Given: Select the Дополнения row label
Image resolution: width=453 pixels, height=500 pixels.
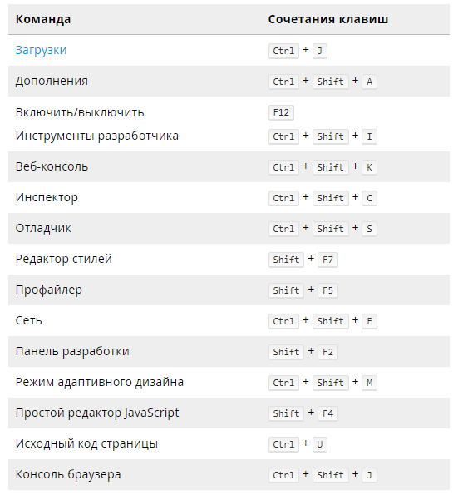Looking at the screenshot, I should pos(52,81).
